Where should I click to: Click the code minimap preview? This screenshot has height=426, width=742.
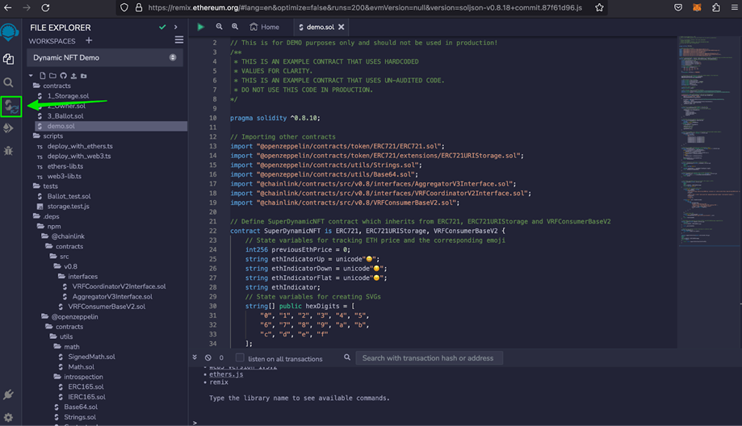708,142
